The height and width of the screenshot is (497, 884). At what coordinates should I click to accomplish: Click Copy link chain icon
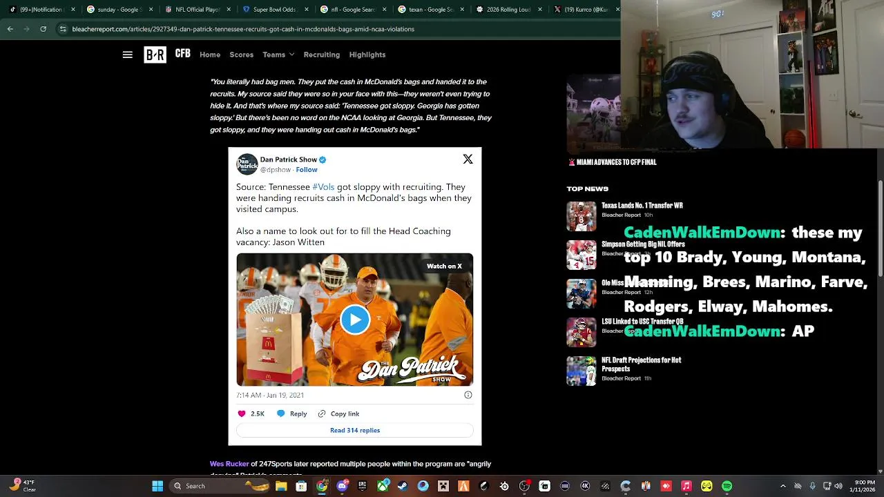pos(322,413)
